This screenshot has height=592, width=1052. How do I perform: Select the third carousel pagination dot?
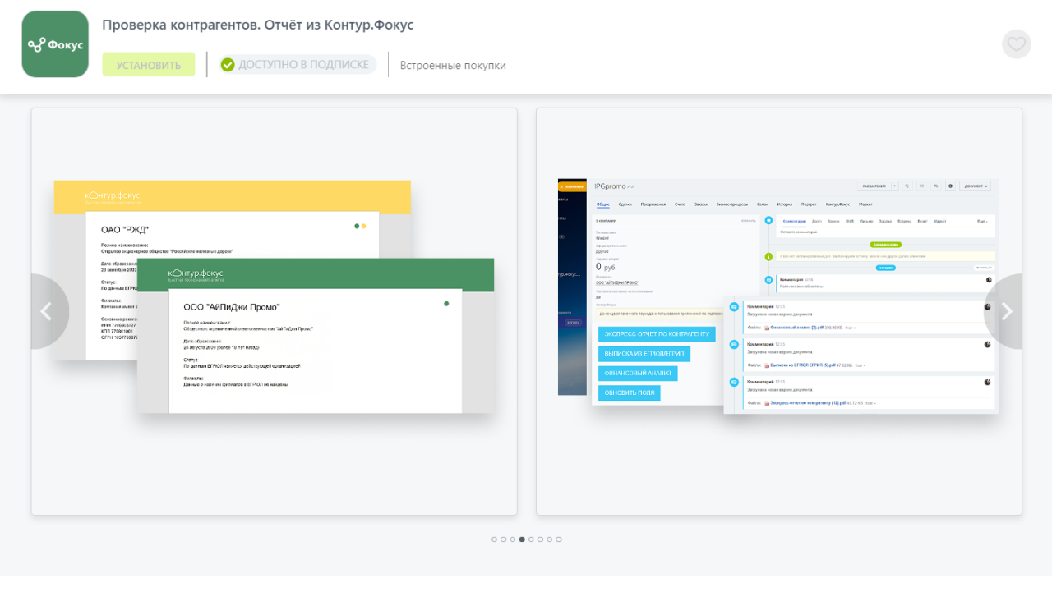click(513, 539)
